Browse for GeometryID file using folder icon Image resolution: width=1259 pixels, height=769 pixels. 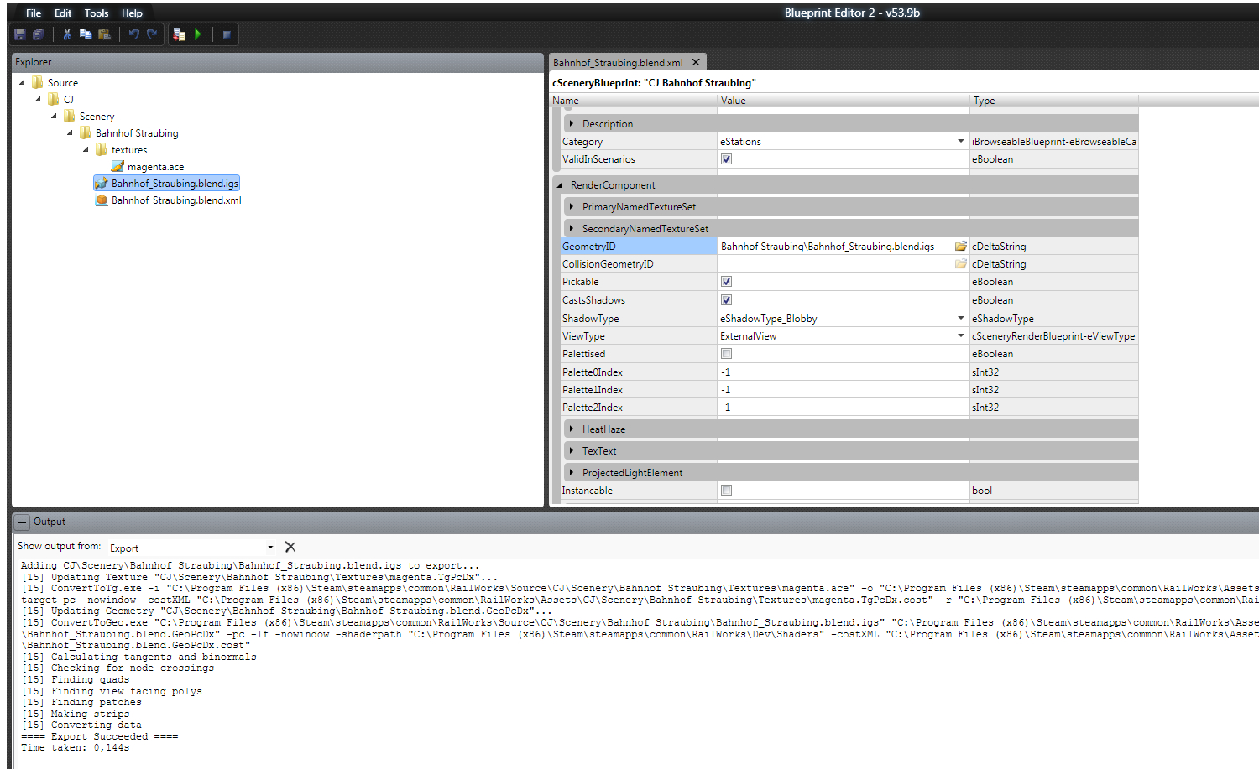point(960,247)
